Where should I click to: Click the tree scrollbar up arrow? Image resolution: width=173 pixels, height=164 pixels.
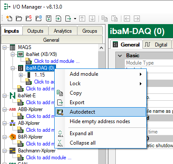101,48
